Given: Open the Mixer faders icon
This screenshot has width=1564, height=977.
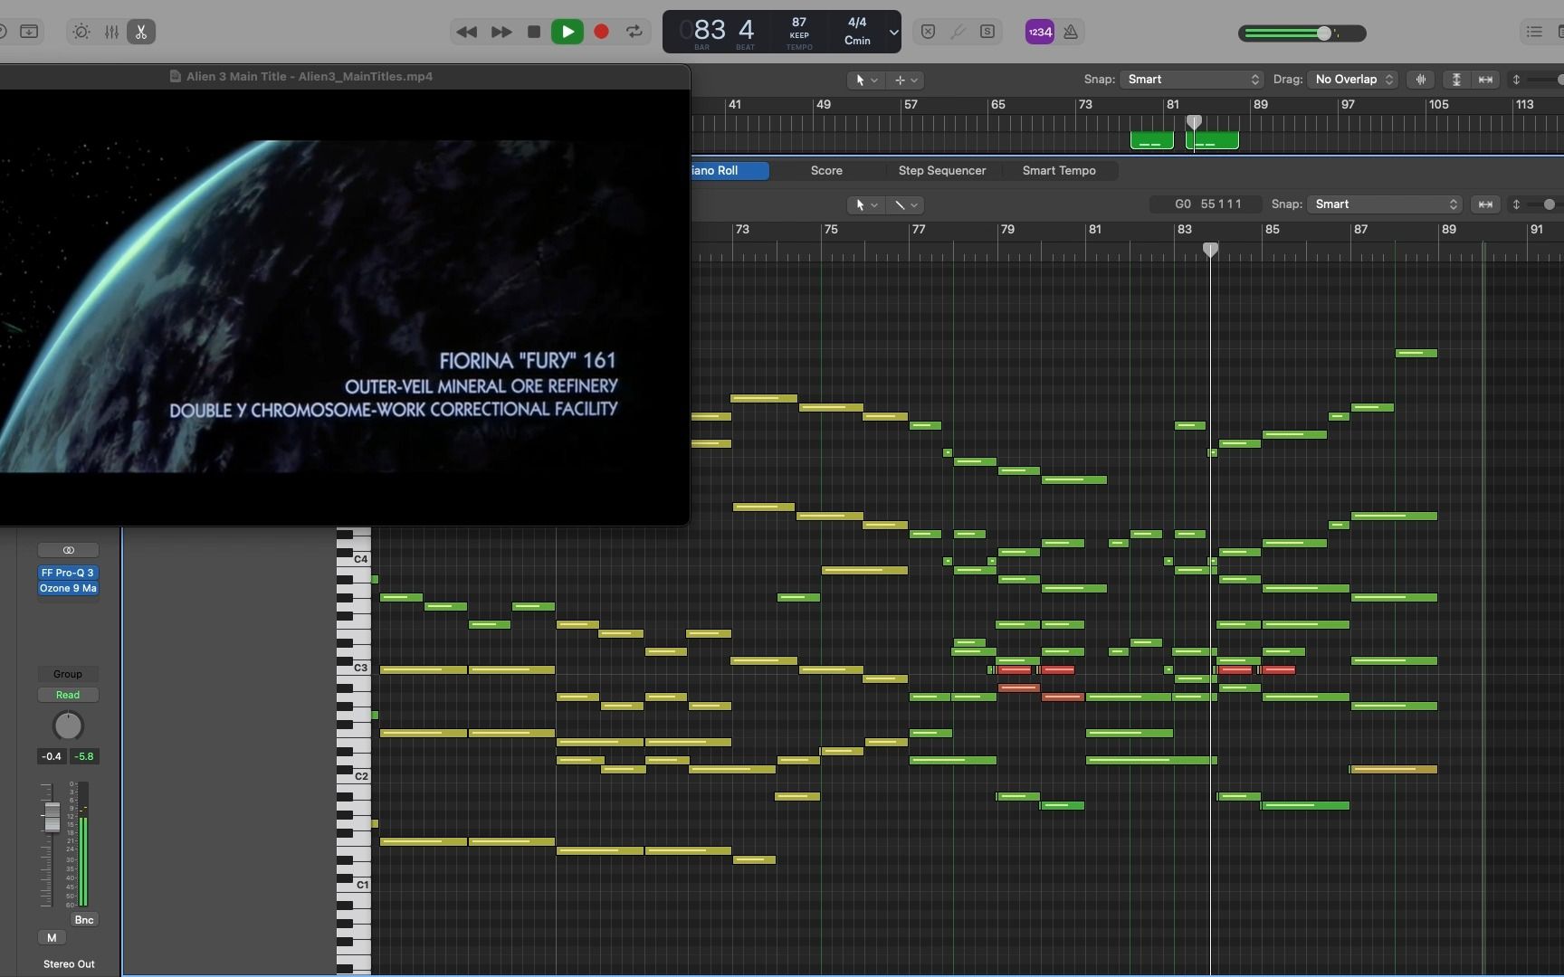Looking at the screenshot, I should point(111,32).
